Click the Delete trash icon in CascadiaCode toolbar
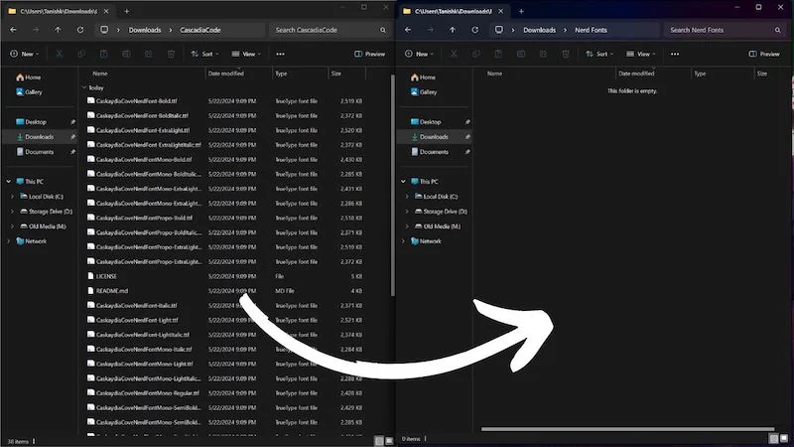Viewport: 794px width, 447px height. click(x=171, y=54)
